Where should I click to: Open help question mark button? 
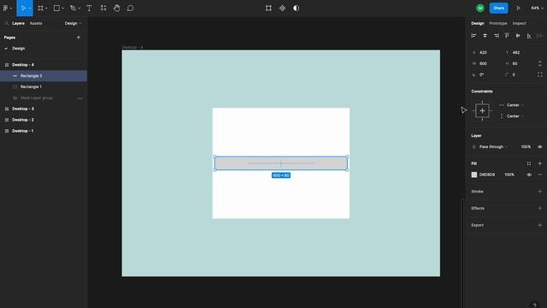(534, 305)
